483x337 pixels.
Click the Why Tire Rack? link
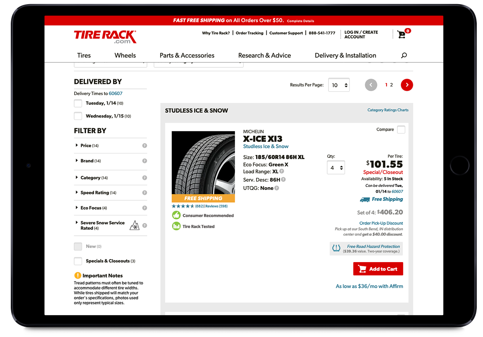point(216,33)
